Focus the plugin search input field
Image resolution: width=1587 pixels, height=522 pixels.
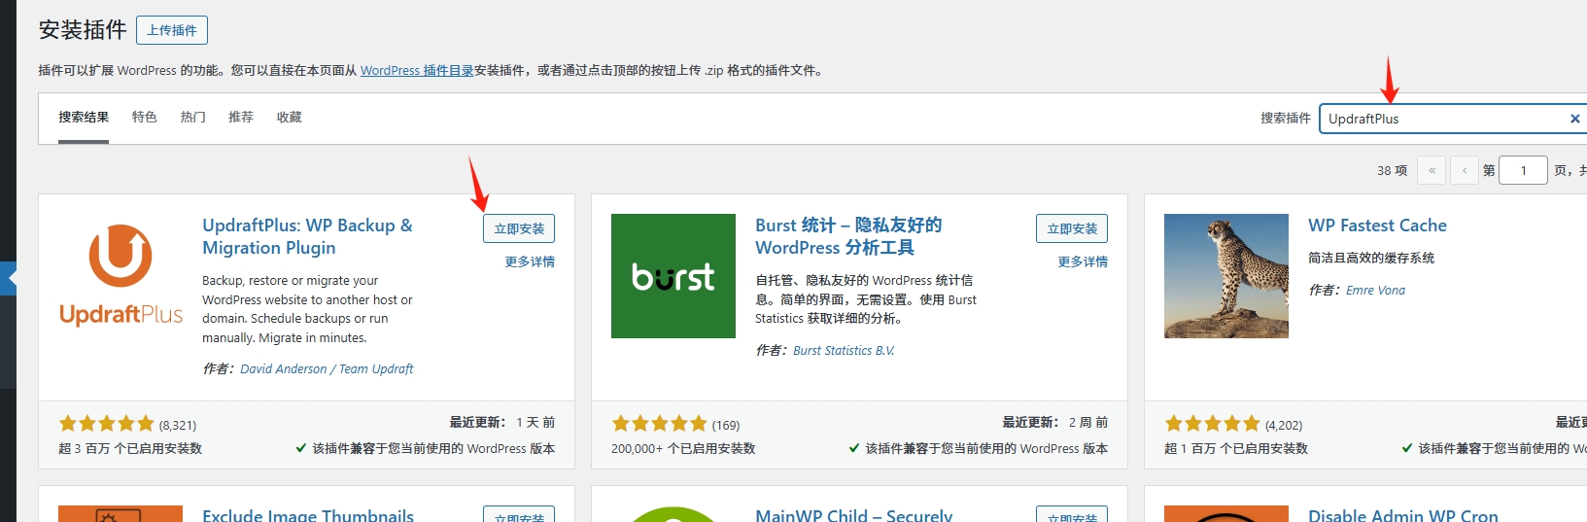click(1443, 119)
